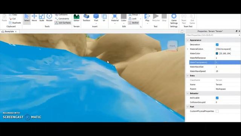This screenshot has height=136, width=241.
Task: Click Copy in Clipboard group
Action: [13, 15]
